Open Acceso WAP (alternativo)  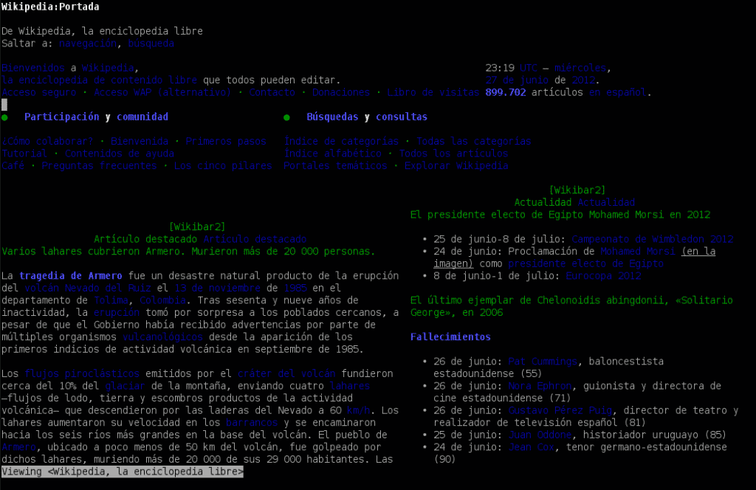[x=159, y=92]
